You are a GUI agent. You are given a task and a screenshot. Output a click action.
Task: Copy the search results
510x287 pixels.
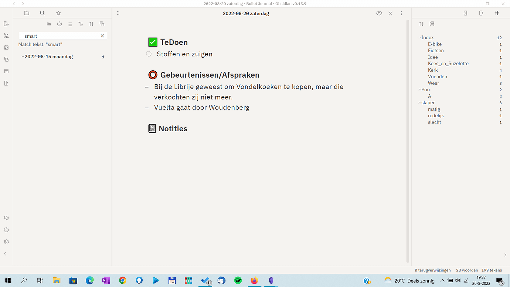102,24
